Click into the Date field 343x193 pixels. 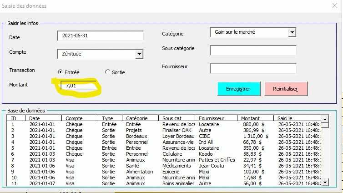coord(100,36)
